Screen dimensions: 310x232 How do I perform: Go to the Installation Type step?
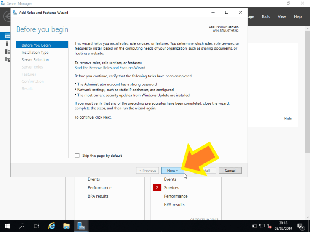tap(35, 53)
